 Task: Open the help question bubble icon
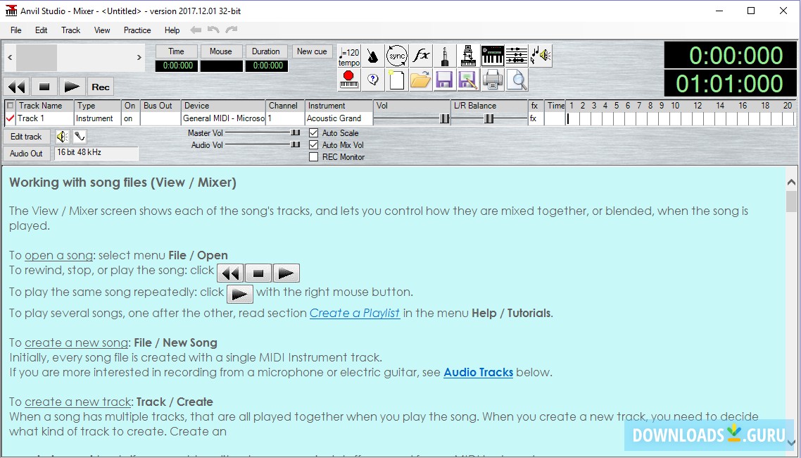pos(373,80)
